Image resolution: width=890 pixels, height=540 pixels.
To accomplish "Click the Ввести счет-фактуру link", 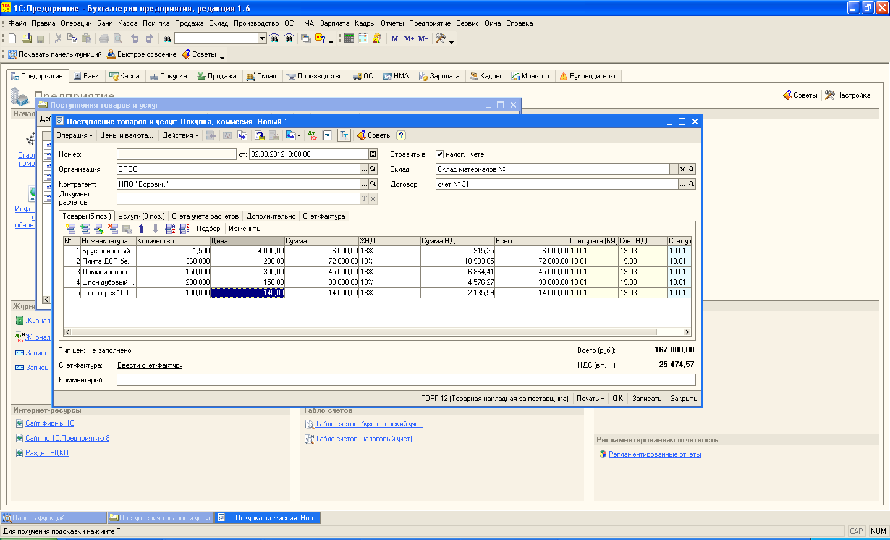I will [150, 365].
